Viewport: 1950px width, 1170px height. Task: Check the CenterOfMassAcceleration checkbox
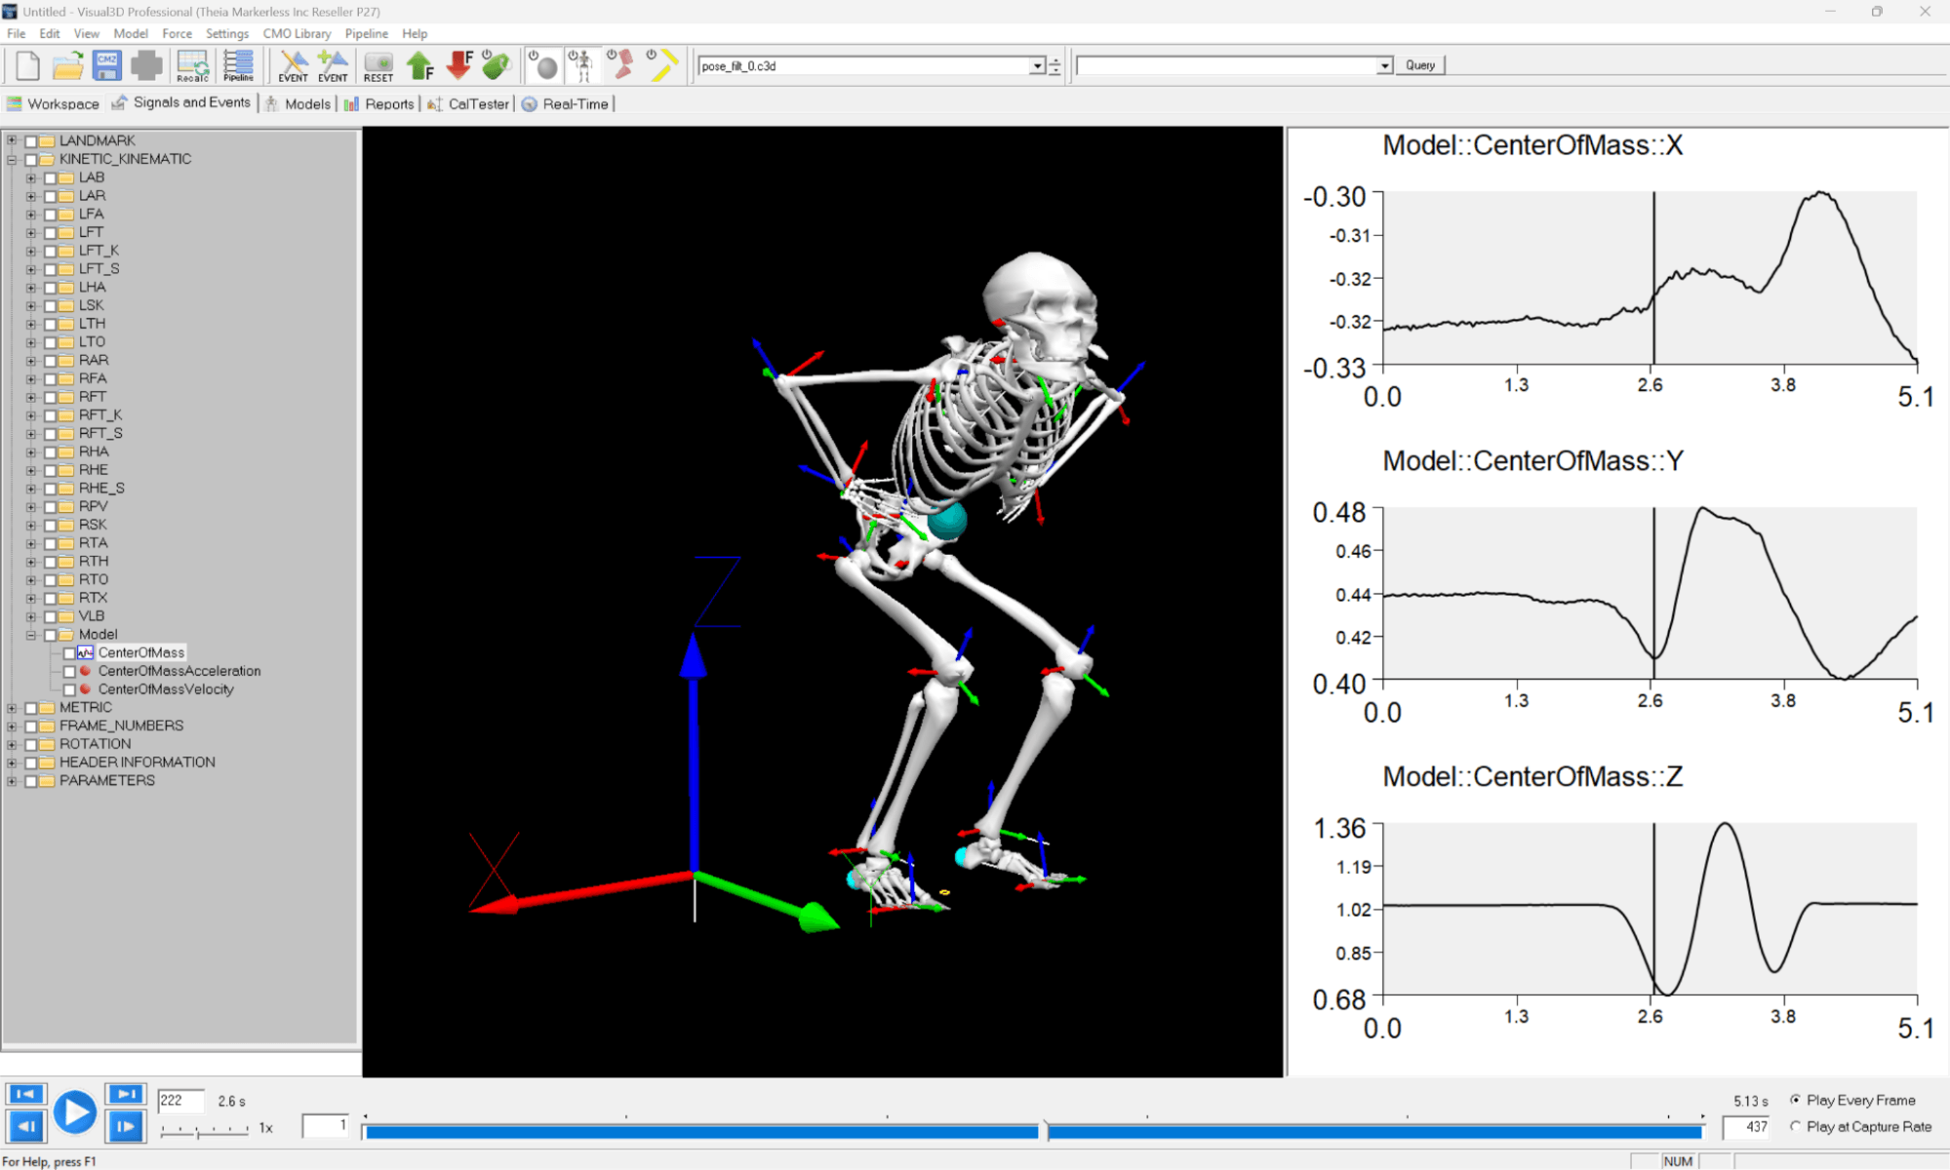point(69,672)
